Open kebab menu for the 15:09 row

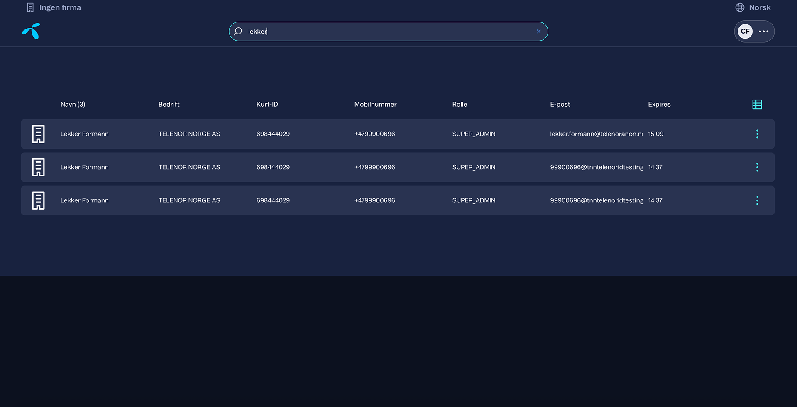757,134
